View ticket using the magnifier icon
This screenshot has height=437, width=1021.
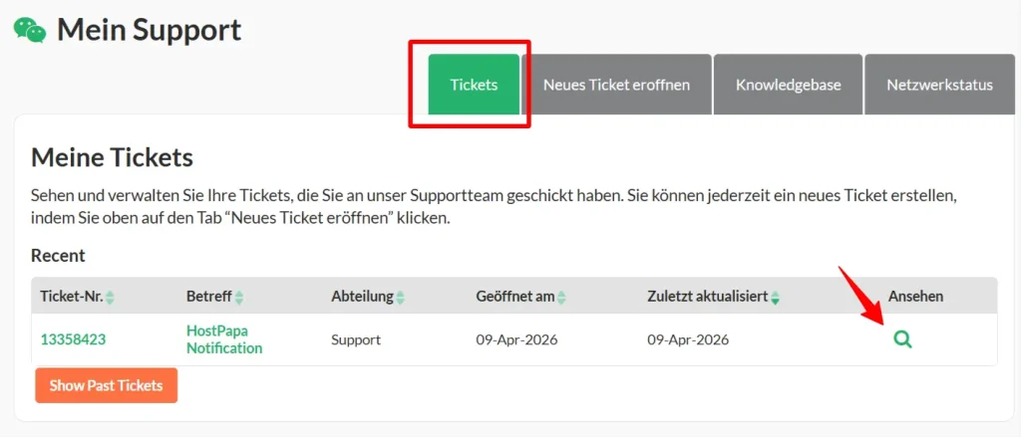pos(902,339)
